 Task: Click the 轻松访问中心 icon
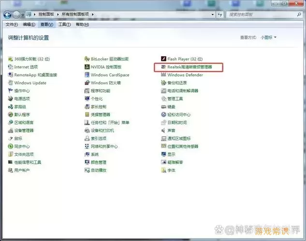coord(163,115)
